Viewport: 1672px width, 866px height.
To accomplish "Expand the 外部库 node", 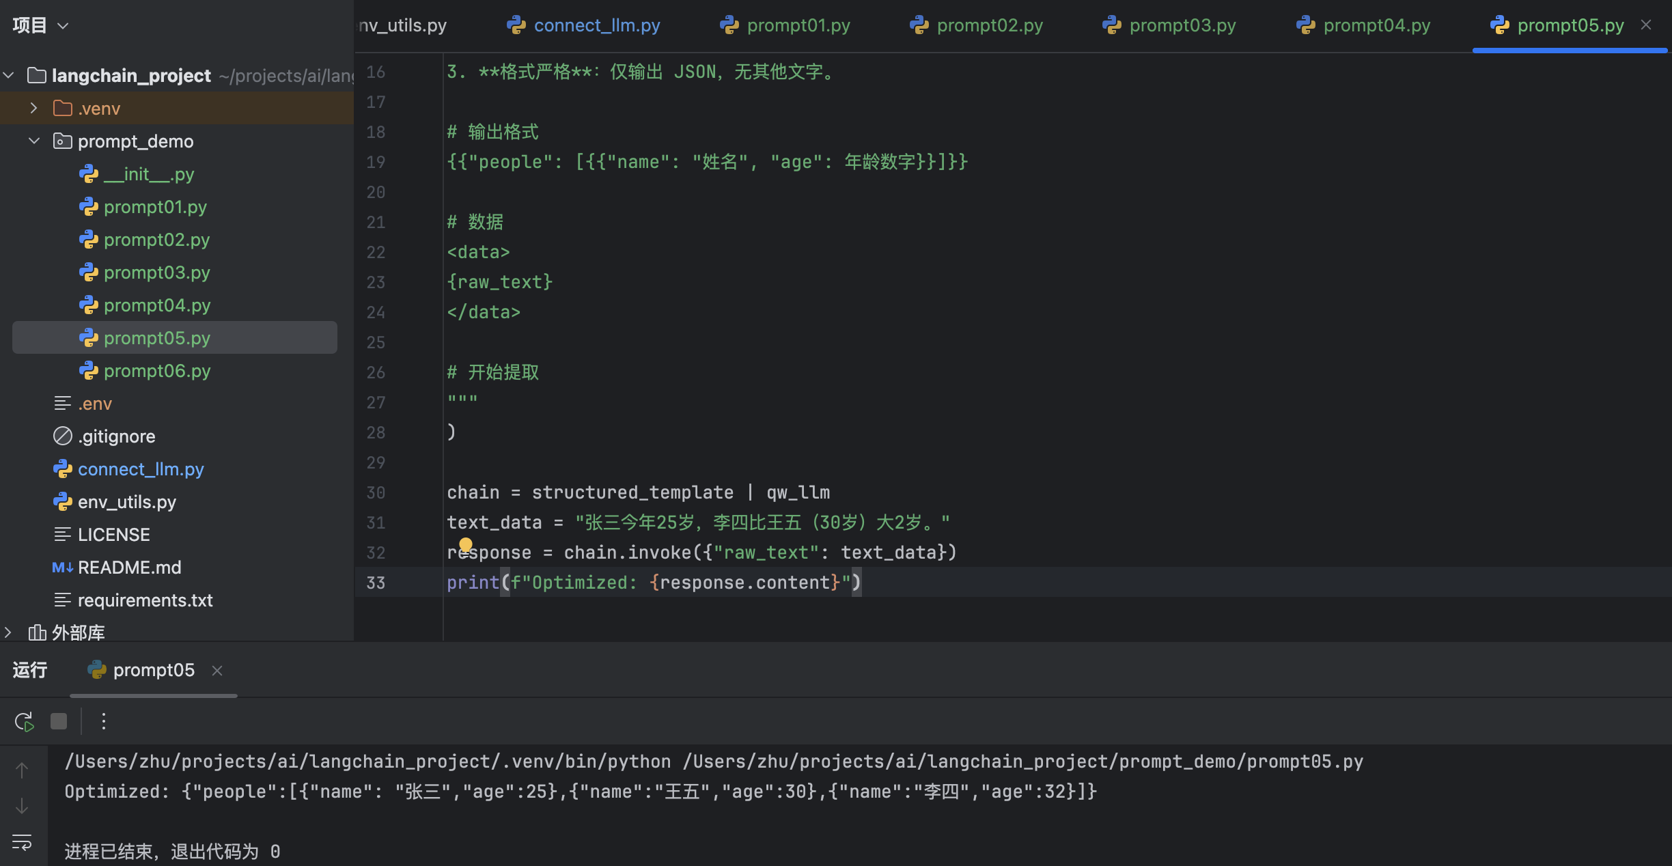I will [8, 632].
